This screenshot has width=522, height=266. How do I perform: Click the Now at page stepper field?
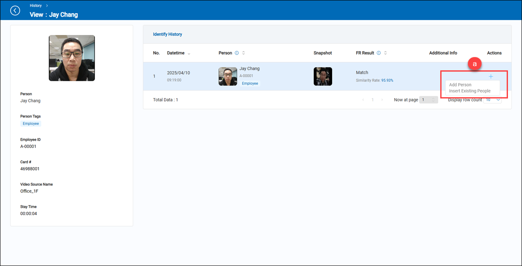pyautogui.click(x=428, y=100)
